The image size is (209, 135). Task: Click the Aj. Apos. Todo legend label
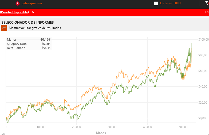click(17, 44)
